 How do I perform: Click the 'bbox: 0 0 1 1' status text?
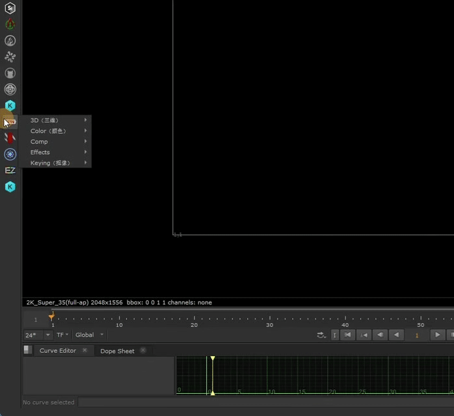pyautogui.click(x=146, y=303)
